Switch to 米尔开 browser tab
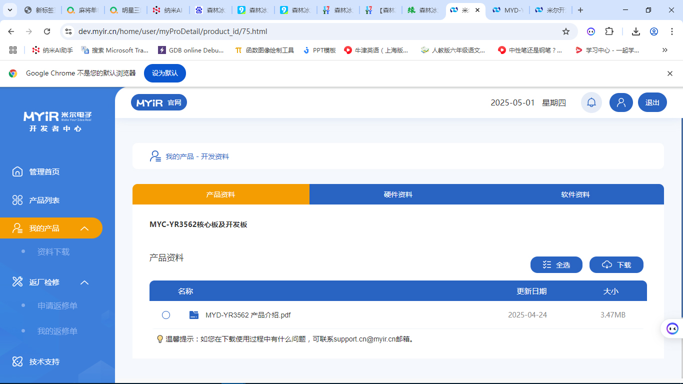This screenshot has width=683, height=384. pyautogui.click(x=551, y=10)
